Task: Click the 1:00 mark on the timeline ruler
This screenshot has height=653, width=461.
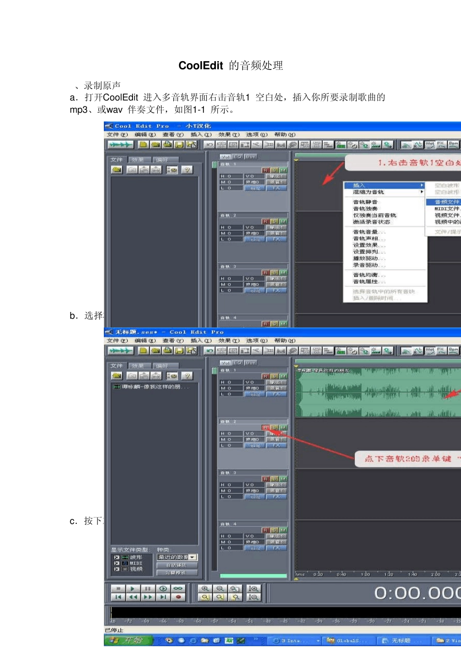Action: [x=365, y=574]
